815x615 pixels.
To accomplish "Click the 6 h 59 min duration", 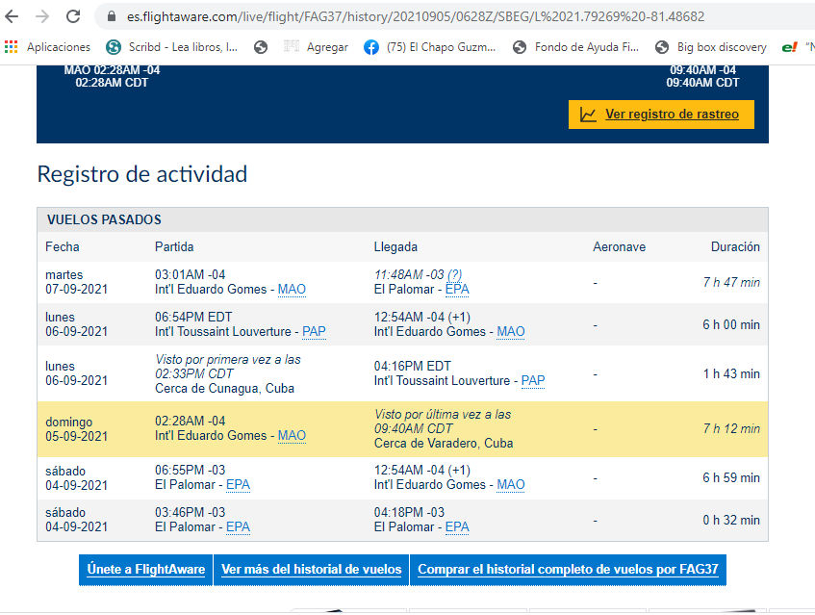I will pos(731,477).
